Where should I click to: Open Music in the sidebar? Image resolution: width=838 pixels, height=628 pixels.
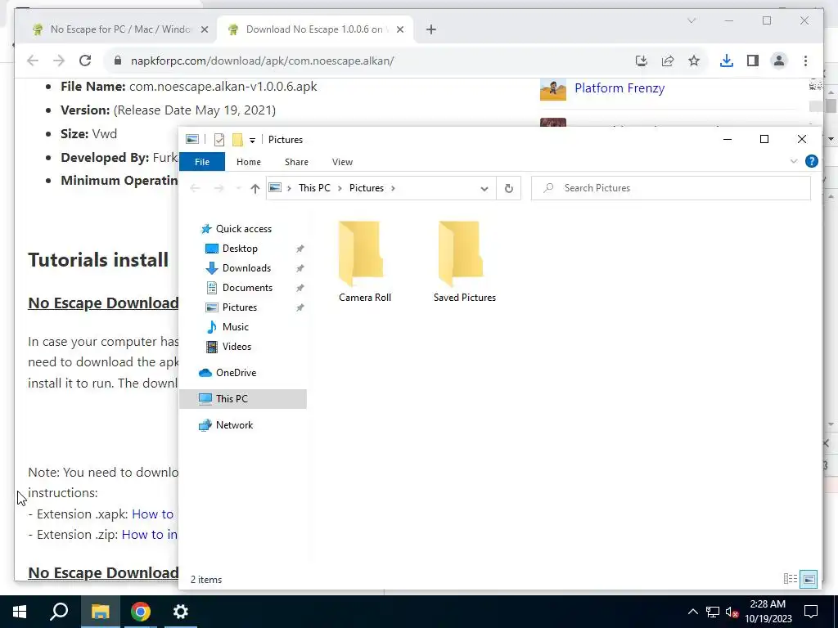tap(235, 327)
